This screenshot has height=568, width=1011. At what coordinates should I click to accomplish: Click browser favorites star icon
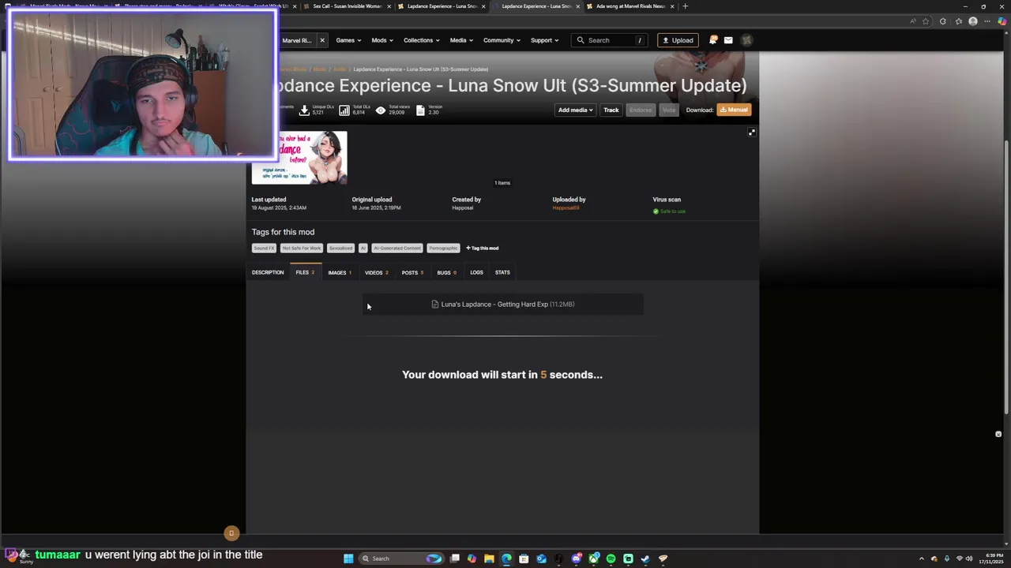click(x=926, y=21)
